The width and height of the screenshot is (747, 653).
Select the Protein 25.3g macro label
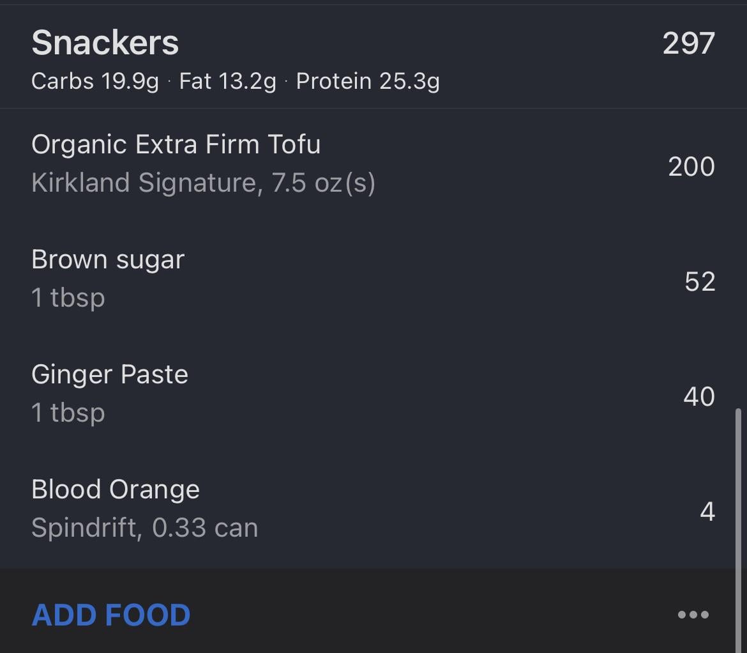(368, 82)
